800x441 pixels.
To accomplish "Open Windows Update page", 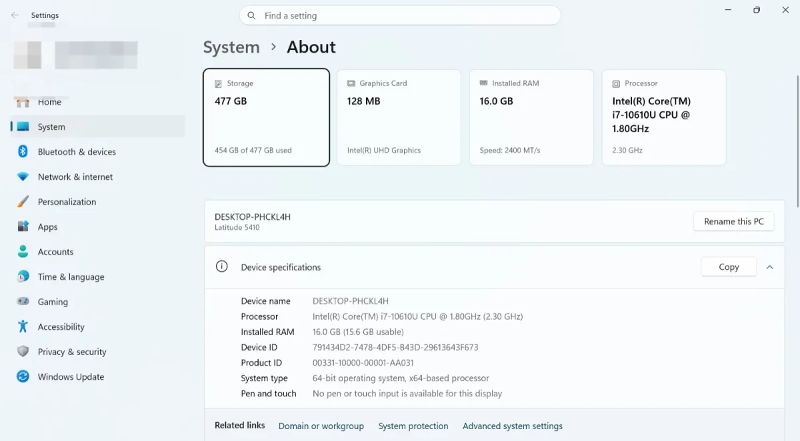I will coord(98,376).
